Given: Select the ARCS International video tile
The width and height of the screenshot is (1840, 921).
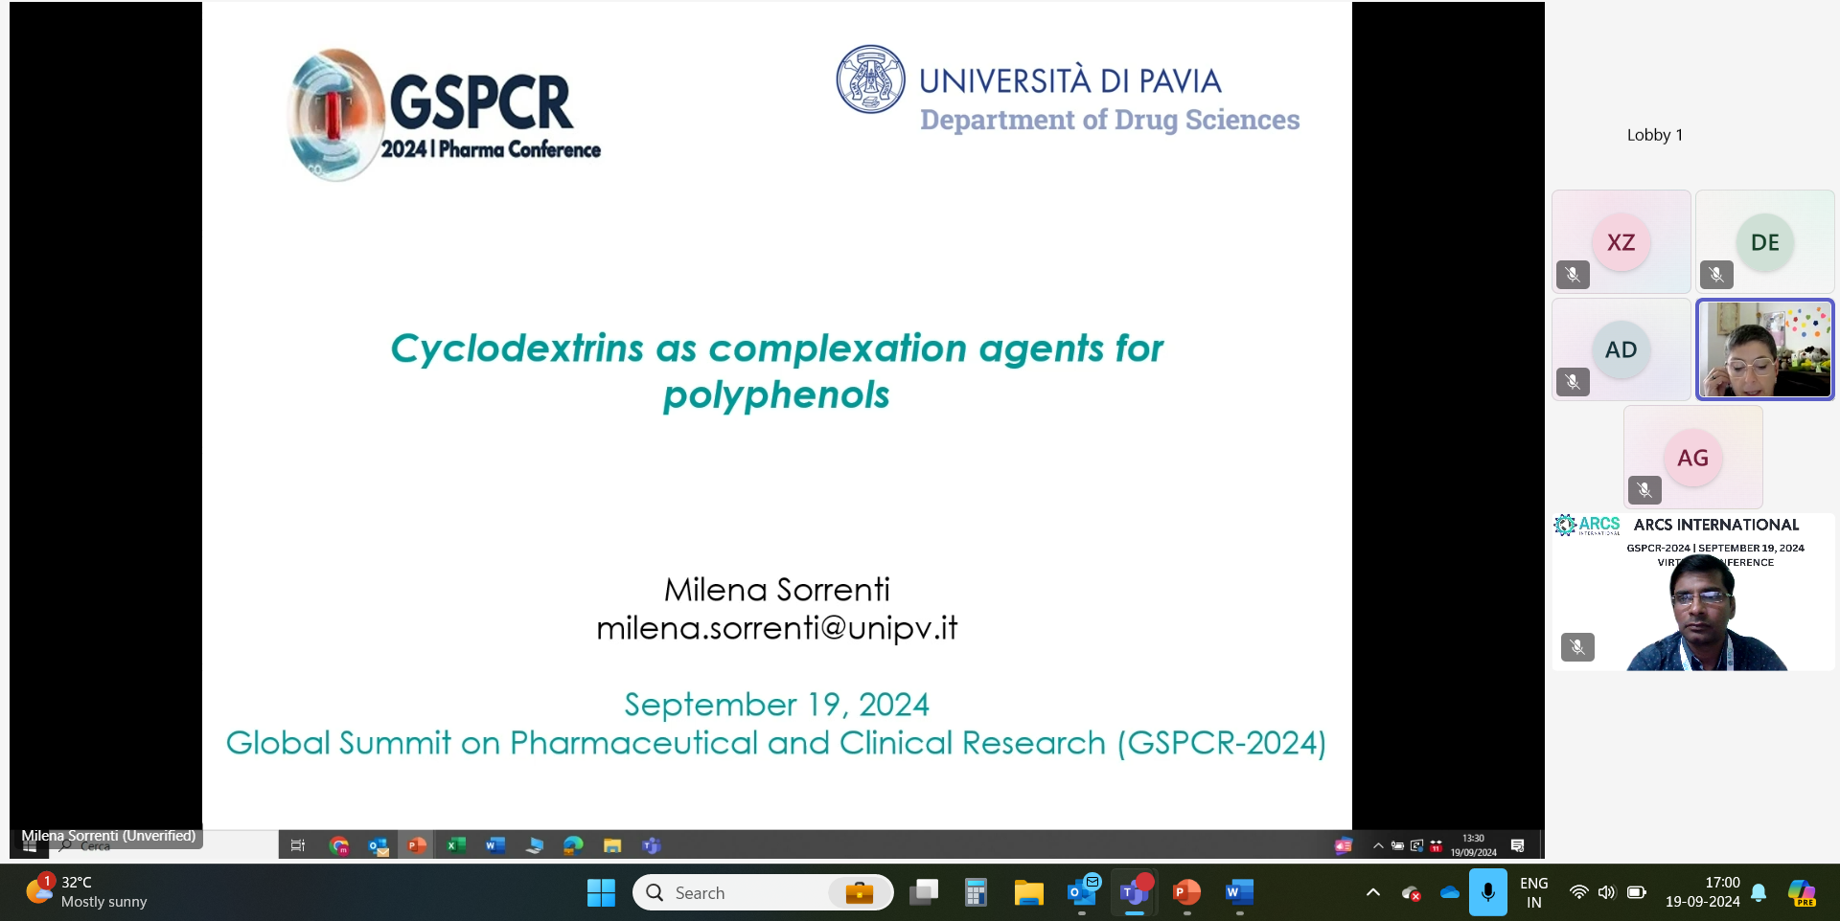Looking at the screenshot, I should pos(1693,592).
